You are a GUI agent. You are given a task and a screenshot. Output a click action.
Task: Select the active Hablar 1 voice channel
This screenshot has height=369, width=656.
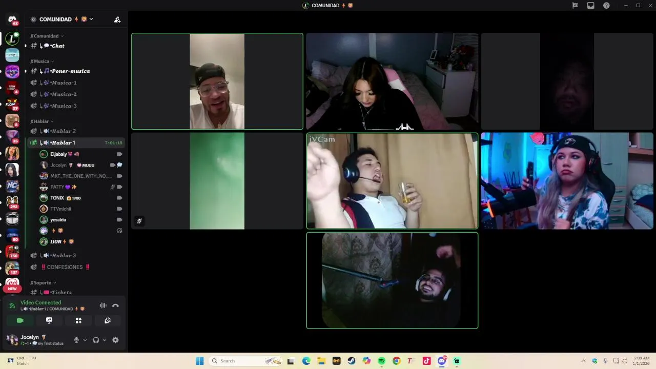click(x=75, y=142)
